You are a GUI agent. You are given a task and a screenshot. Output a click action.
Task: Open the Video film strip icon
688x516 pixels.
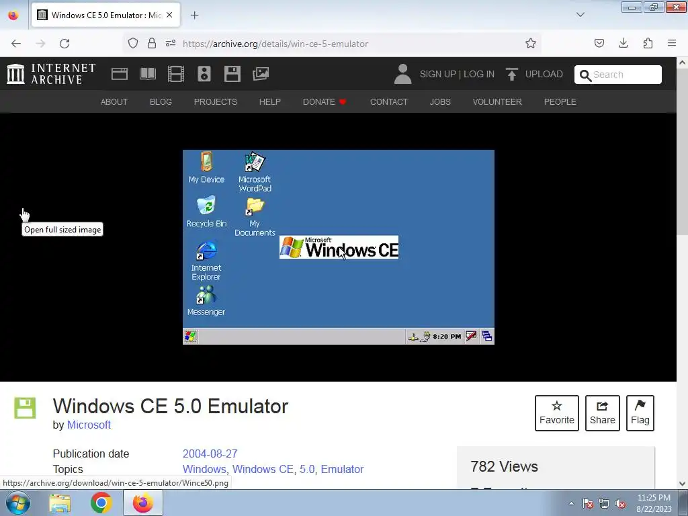[176, 74]
